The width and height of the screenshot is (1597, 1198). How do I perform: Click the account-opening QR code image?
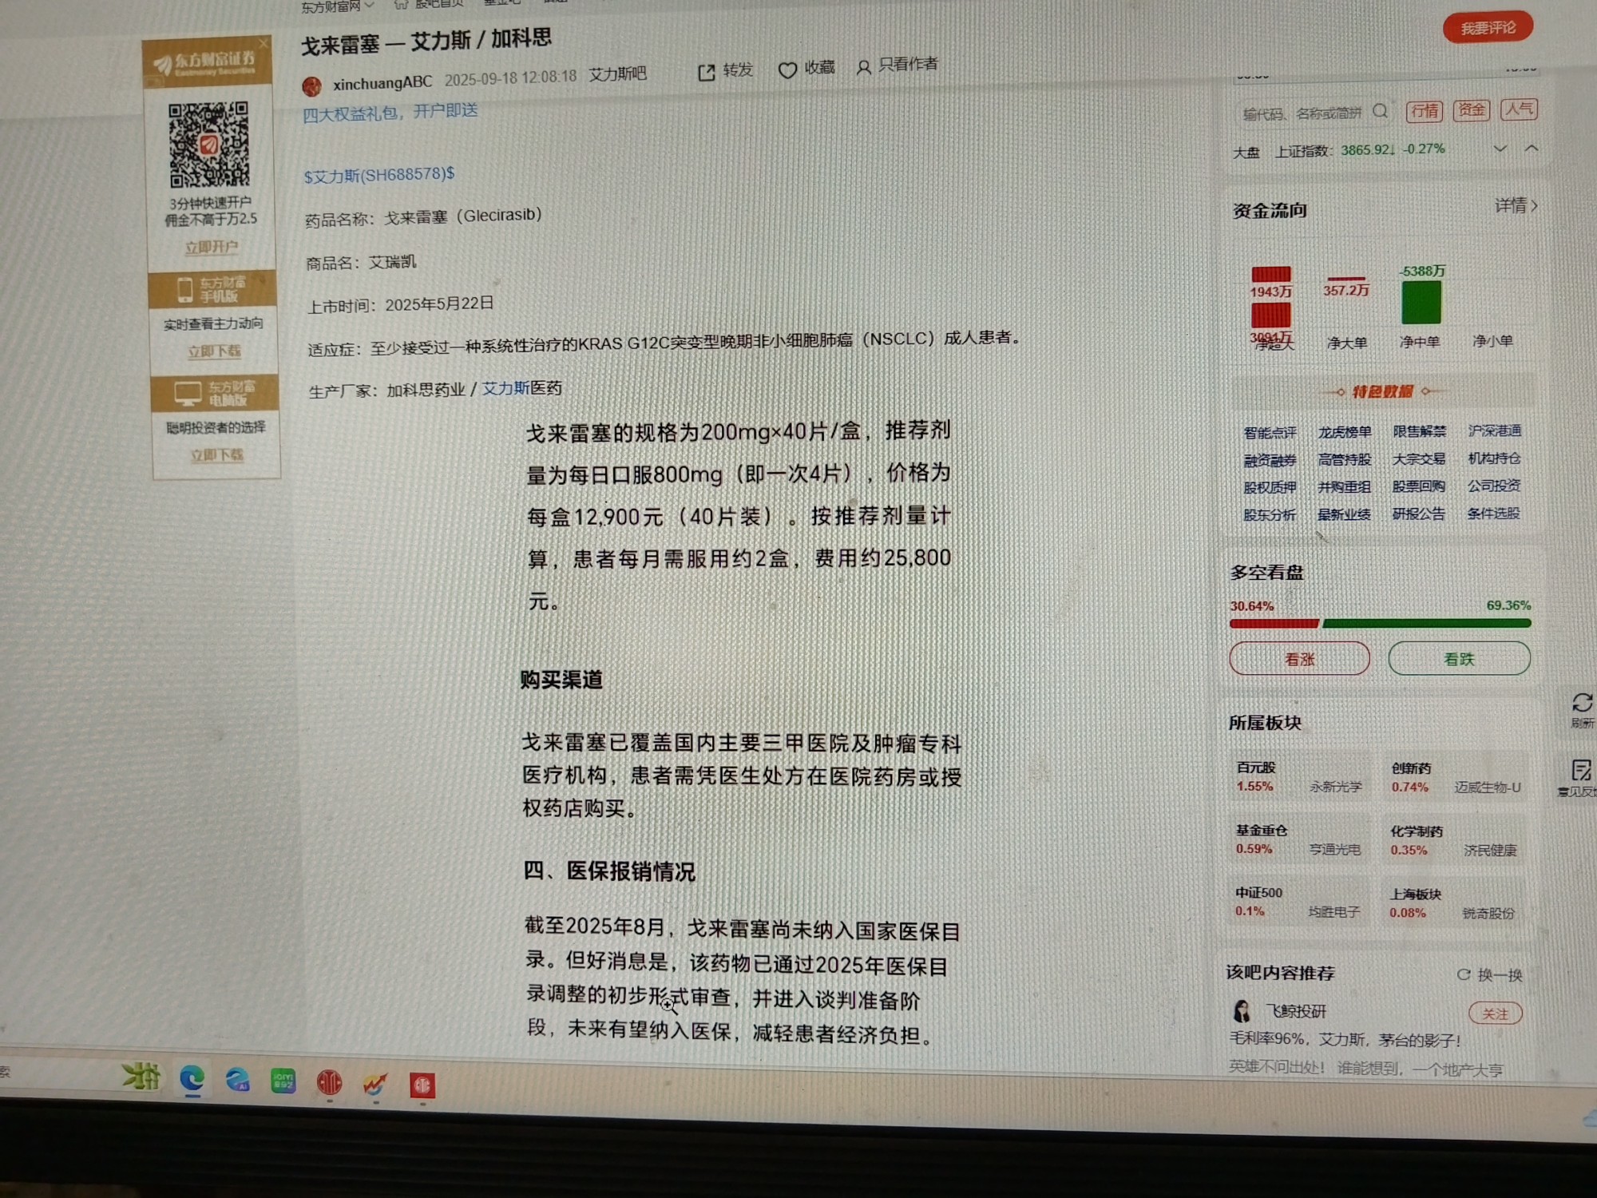pos(209,145)
